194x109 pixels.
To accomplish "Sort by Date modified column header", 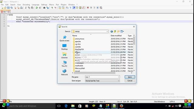I will click(x=116, y=36).
